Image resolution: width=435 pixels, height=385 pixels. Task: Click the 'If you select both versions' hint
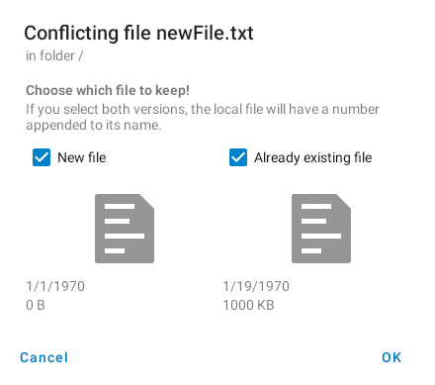click(203, 109)
